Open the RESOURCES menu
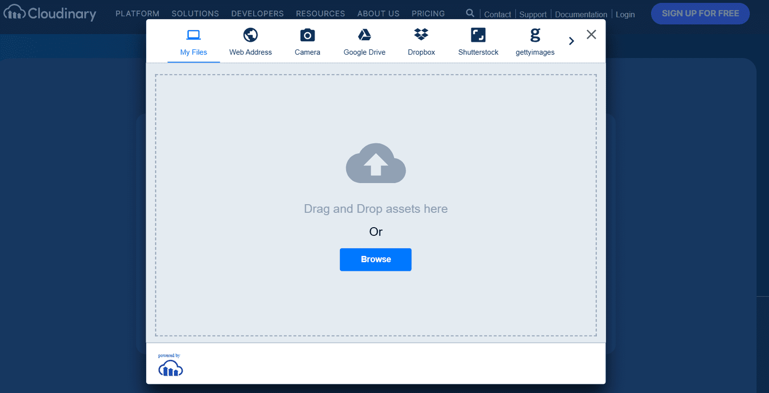Screen dimensions: 769x393 [321, 13]
